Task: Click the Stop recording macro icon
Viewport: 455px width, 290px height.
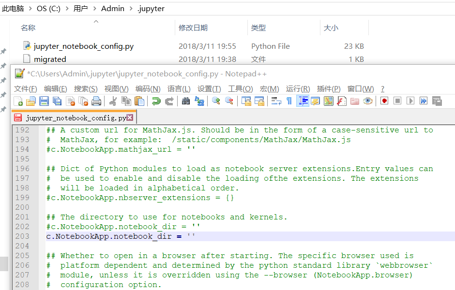Action: pos(397,101)
